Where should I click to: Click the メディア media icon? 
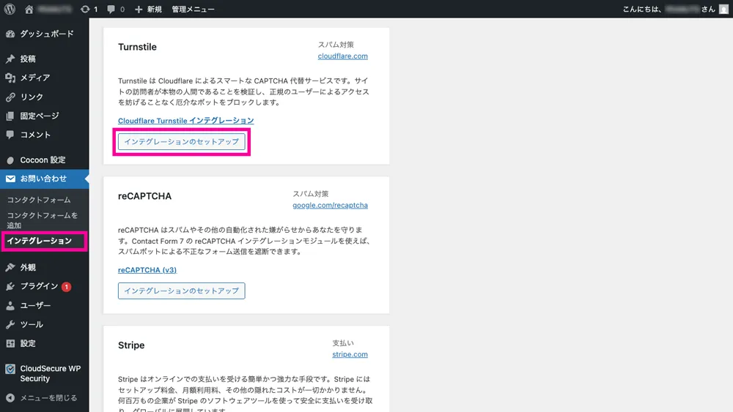click(x=10, y=78)
